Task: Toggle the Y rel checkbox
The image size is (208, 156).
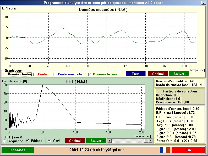Action: click(50, 141)
